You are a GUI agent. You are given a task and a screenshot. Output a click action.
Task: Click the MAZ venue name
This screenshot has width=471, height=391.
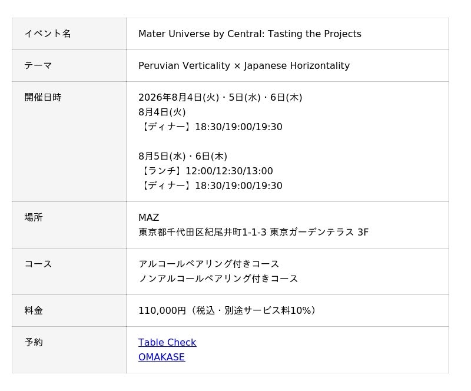[149, 217]
